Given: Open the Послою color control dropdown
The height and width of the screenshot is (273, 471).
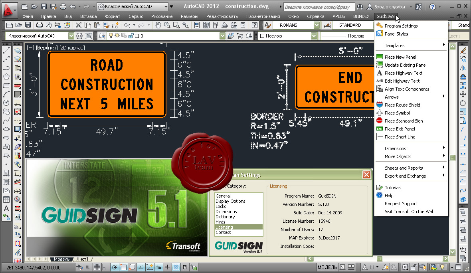Looking at the screenshot, I should (x=314, y=36).
